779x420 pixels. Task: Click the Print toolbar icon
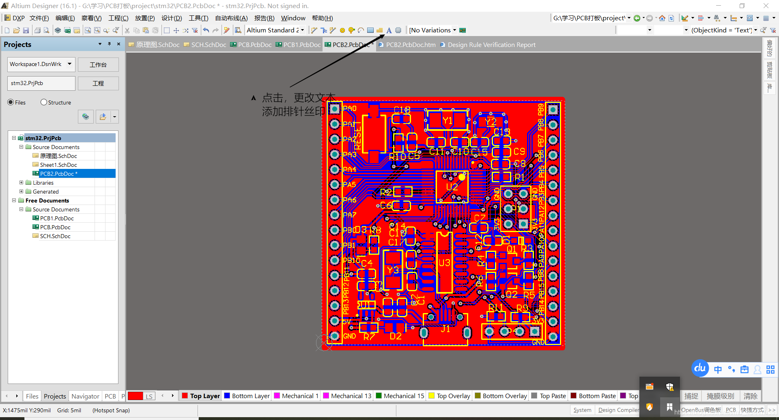click(x=37, y=30)
